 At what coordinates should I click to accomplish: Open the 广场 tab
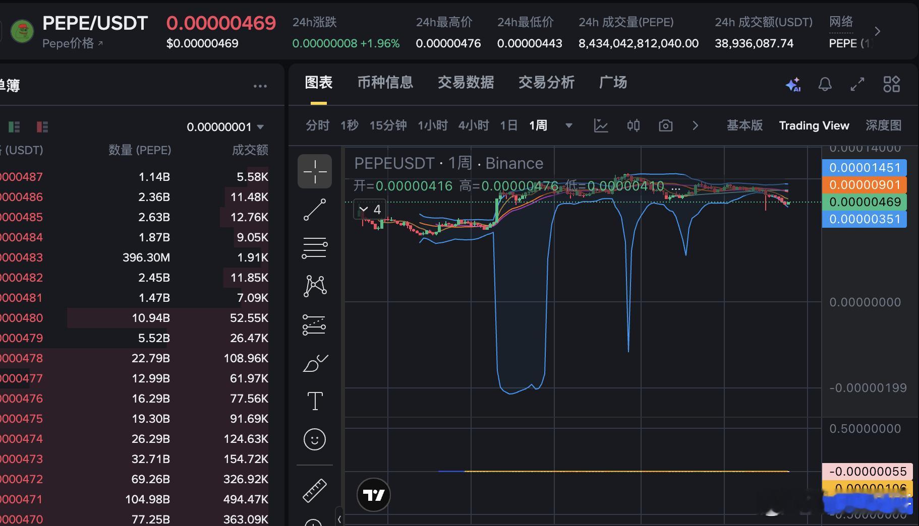pos(613,83)
